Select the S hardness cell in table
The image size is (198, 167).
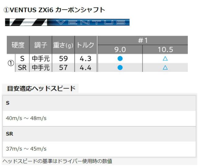[22, 59]
